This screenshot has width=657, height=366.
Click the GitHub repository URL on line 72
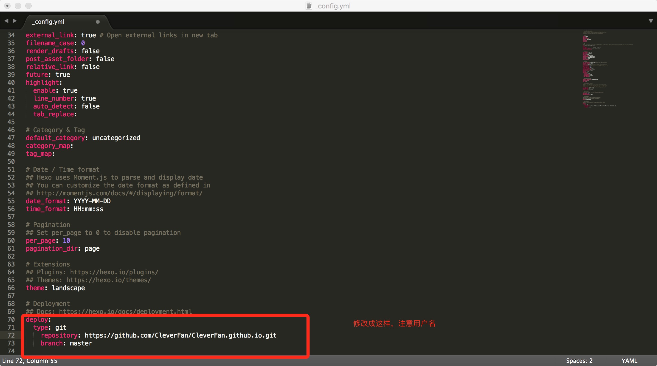point(180,335)
